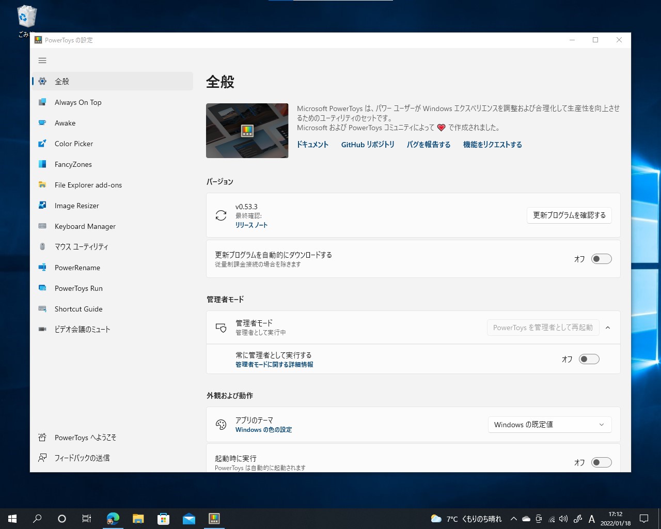Click the Image Resizer sidebar icon
This screenshot has width=661, height=529.
[42, 206]
